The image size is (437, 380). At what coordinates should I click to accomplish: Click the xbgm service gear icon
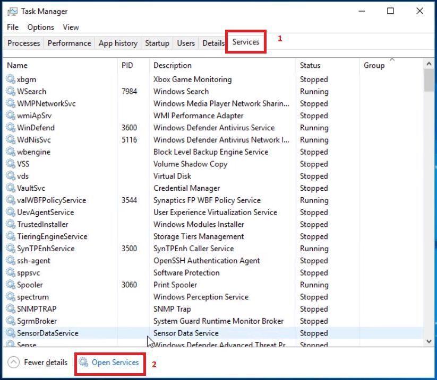click(11, 79)
